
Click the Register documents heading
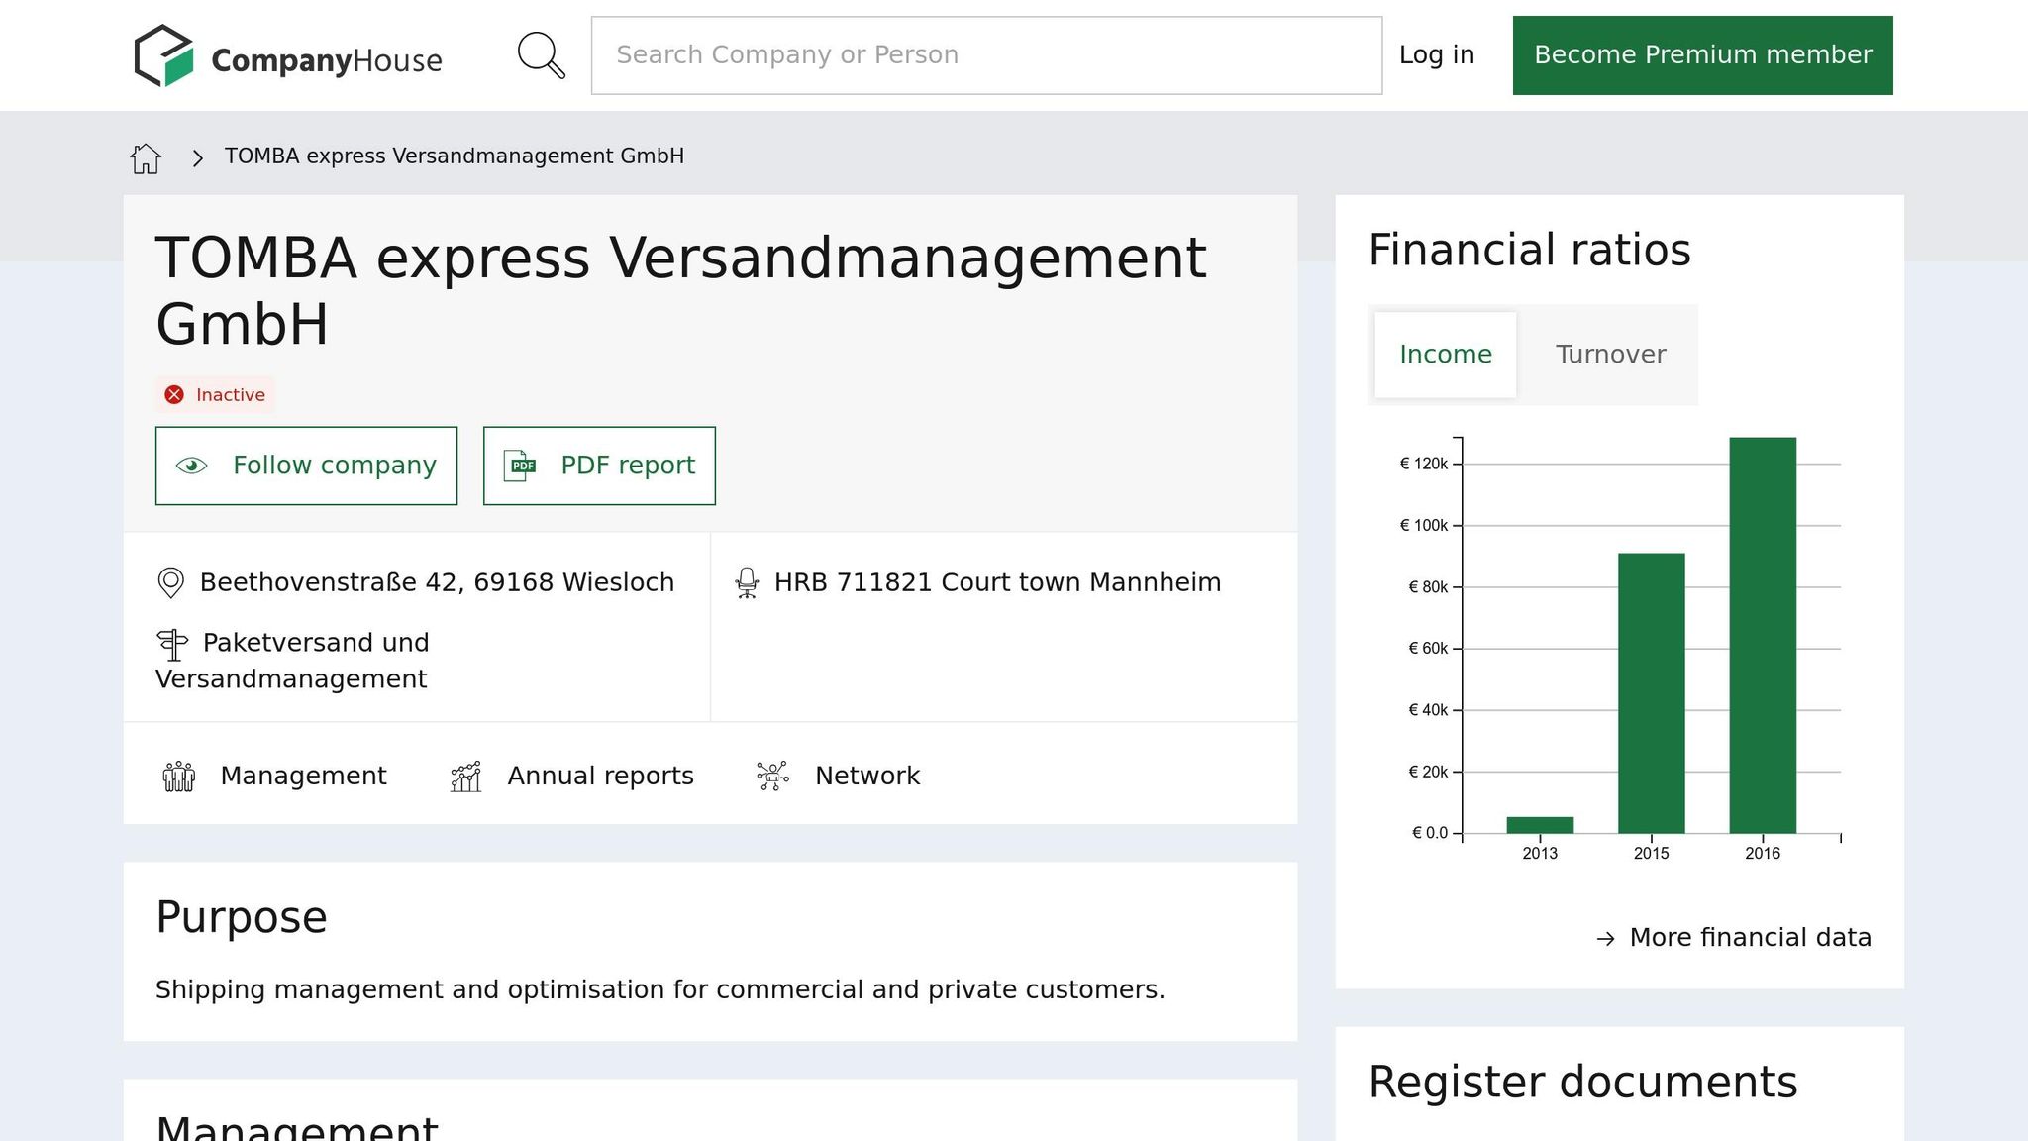tap(1583, 1082)
